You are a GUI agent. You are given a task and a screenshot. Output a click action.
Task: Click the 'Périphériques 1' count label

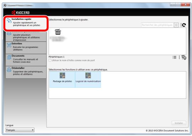point(57,57)
